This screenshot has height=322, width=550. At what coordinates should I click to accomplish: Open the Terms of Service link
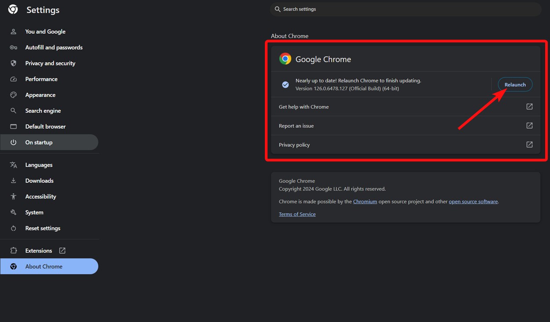pos(297,214)
